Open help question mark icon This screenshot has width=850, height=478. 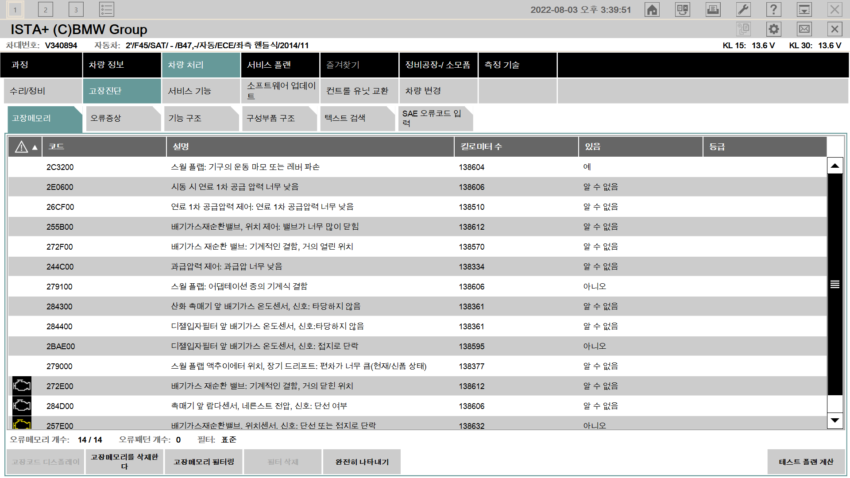click(773, 10)
